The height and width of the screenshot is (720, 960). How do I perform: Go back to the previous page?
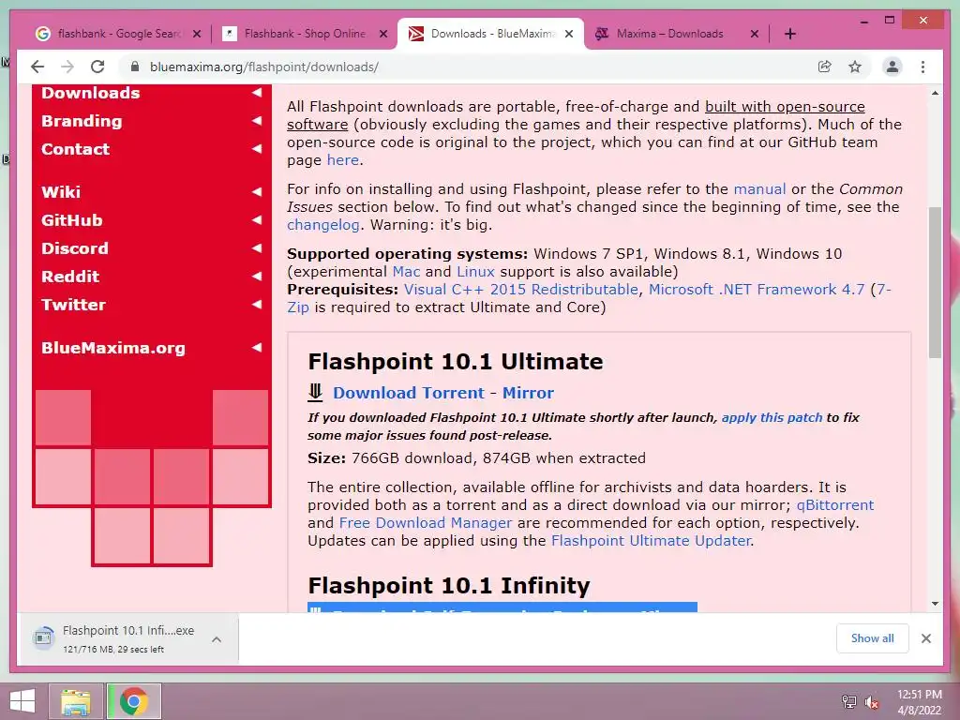point(37,67)
